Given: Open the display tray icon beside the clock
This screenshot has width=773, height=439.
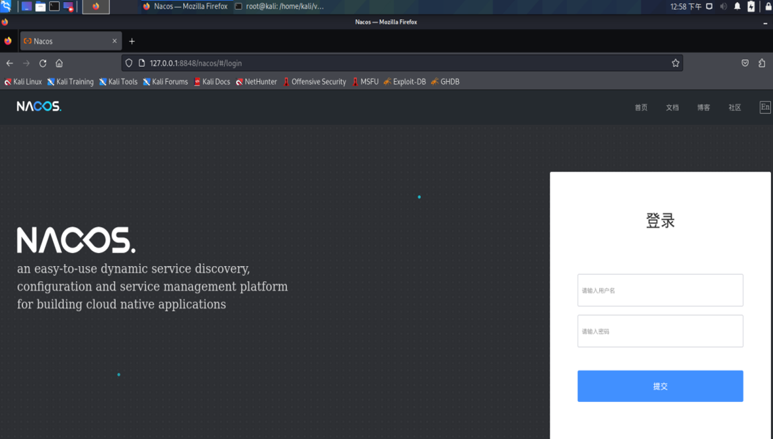Looking at the screenshot, I should coord(710,7).
